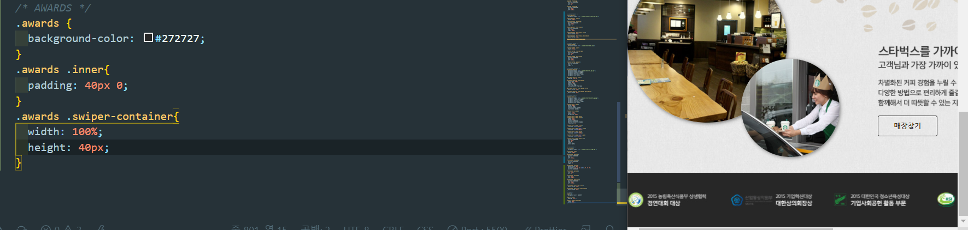Click the editor's vertical scrollbar slider

coord(622,196)
